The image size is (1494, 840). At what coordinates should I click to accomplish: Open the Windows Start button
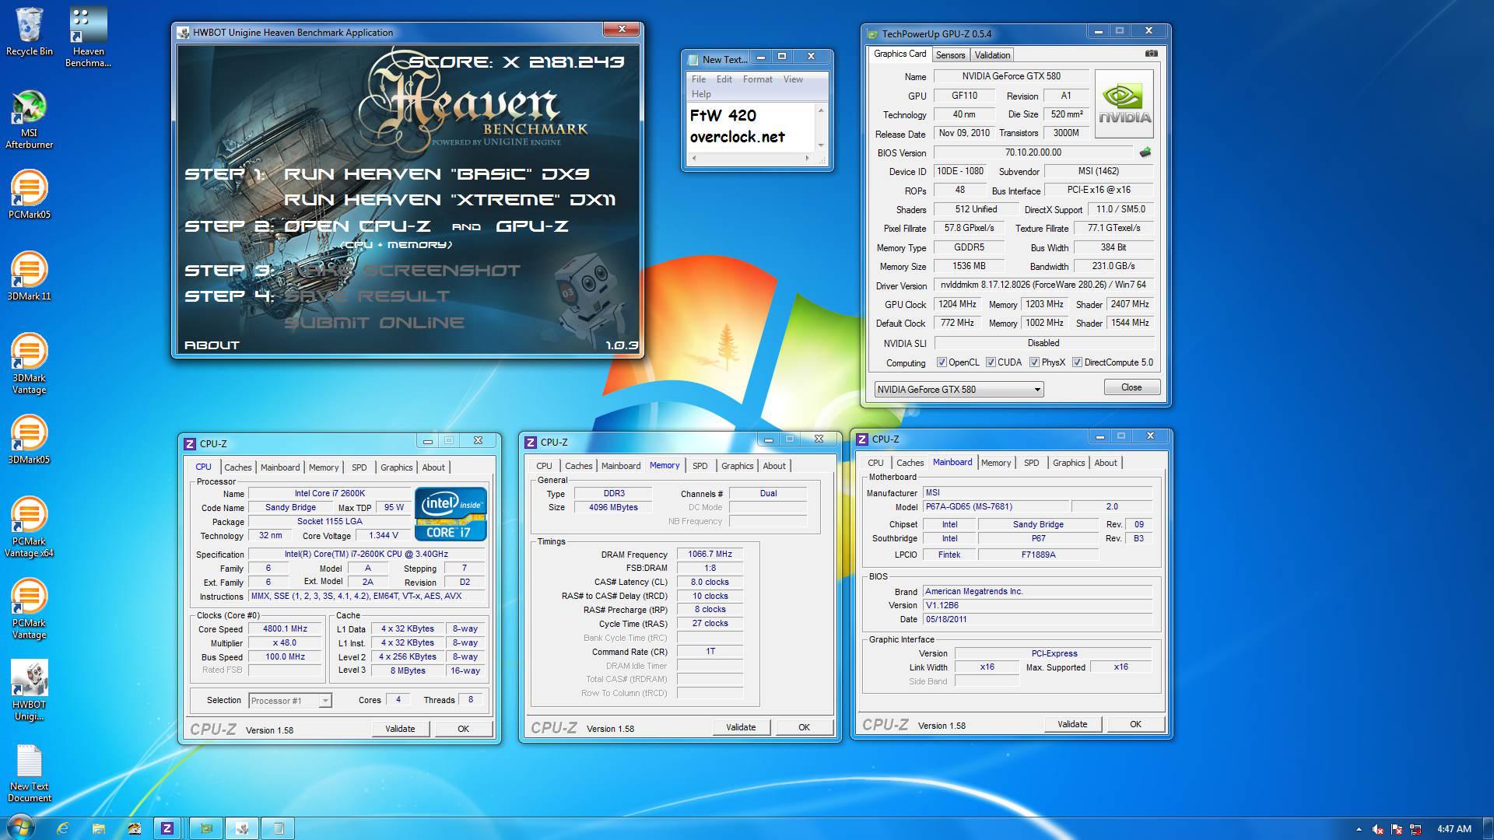point(21,828)
